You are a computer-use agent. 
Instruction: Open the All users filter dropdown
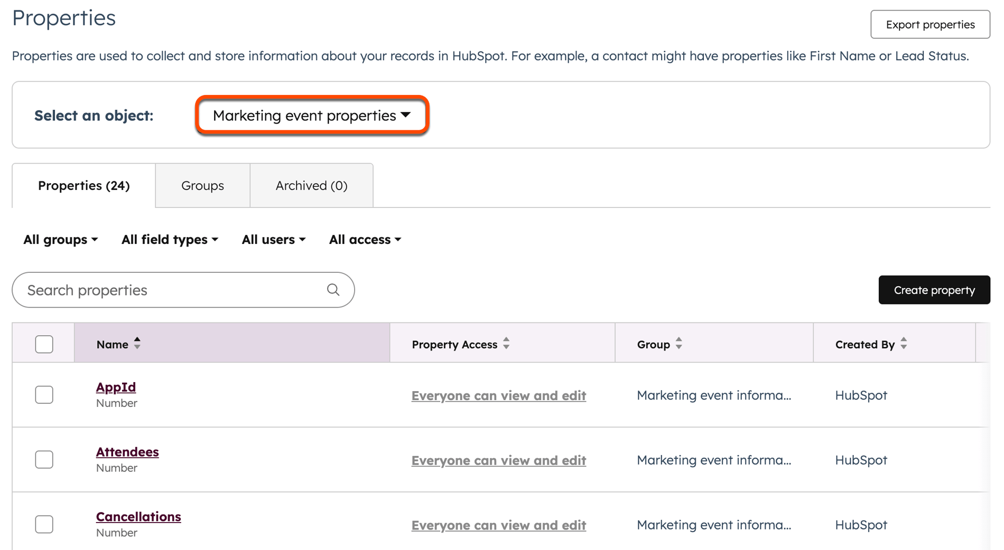(273, 240)
